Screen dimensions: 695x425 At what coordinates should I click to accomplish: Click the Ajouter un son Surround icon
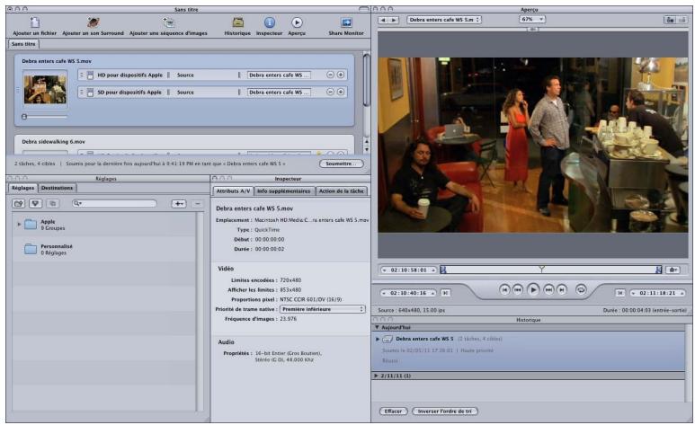point(93,22)
